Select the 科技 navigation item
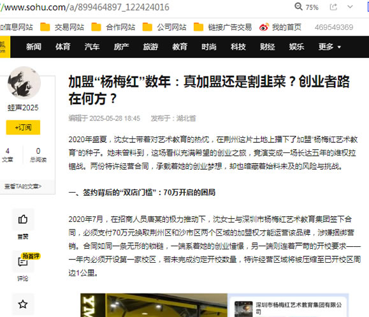369x317 pixels. point(238,47)
